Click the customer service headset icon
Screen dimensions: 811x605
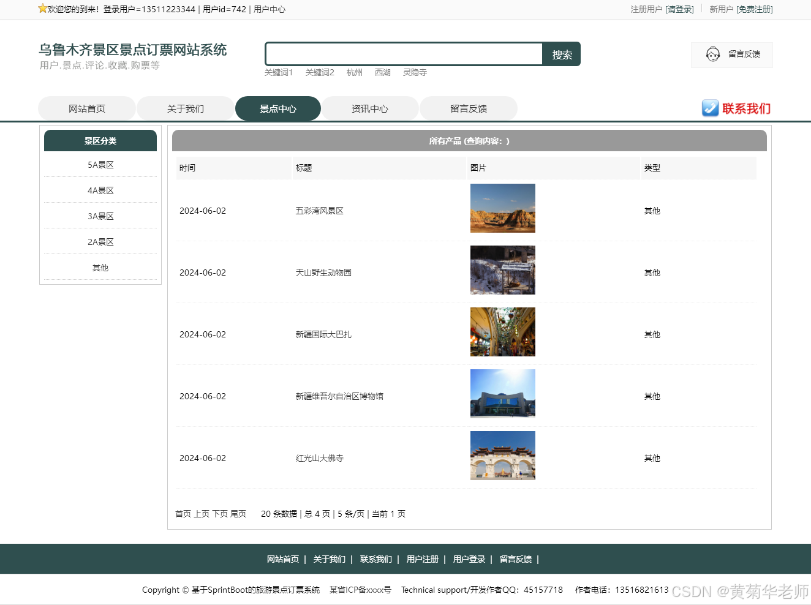[x=713, y=54]
